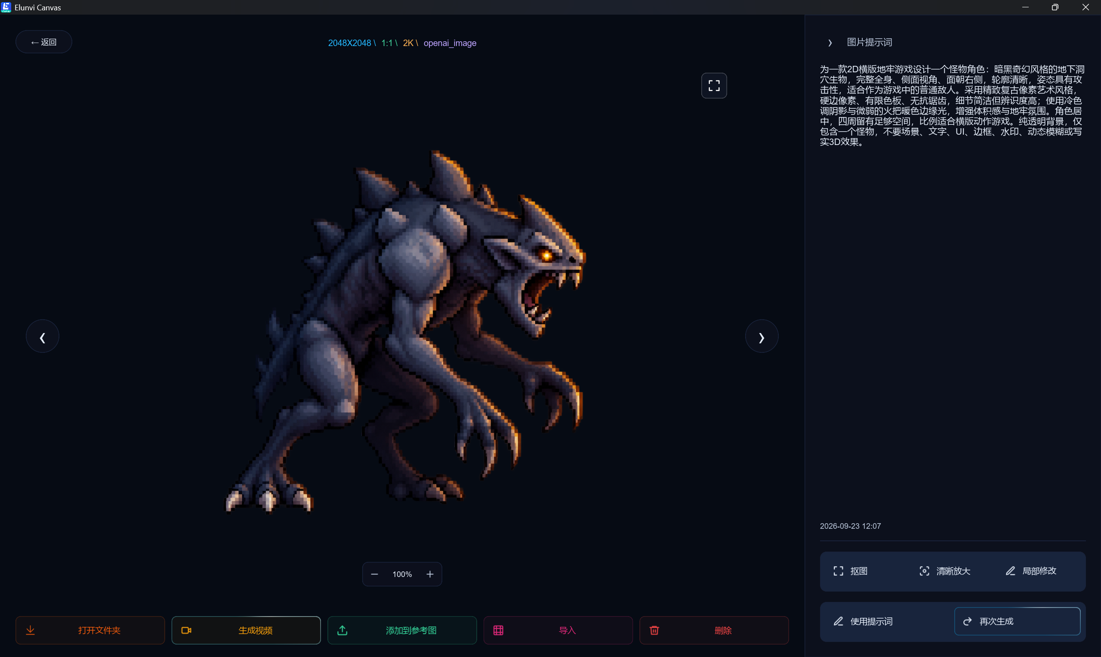Minimize the Elunvi Canvas window
Viewport: 1101px width, 657px height.
click(1025, 7)
